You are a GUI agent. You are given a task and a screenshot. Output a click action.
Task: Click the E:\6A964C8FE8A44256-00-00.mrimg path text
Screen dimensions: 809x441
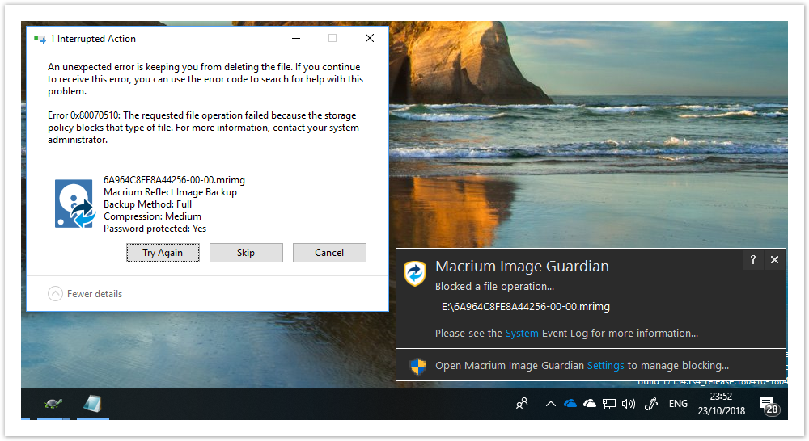click(526, 307)
